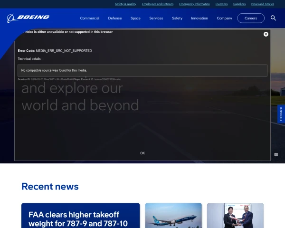Open the Commercial menu
This screenshot has height=228, width=285.
90,18
